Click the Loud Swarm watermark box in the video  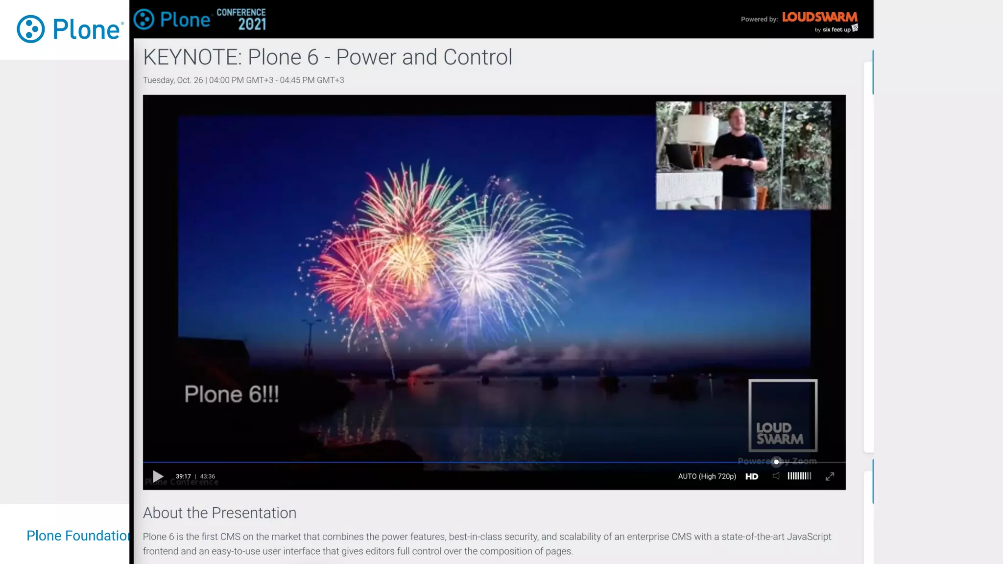783,416
